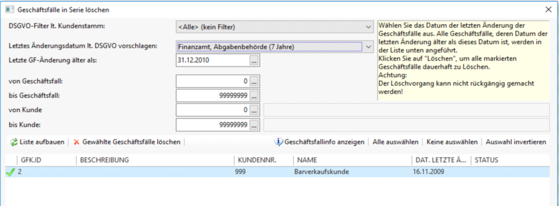Sort by the NAME column header

coord(352,160)
